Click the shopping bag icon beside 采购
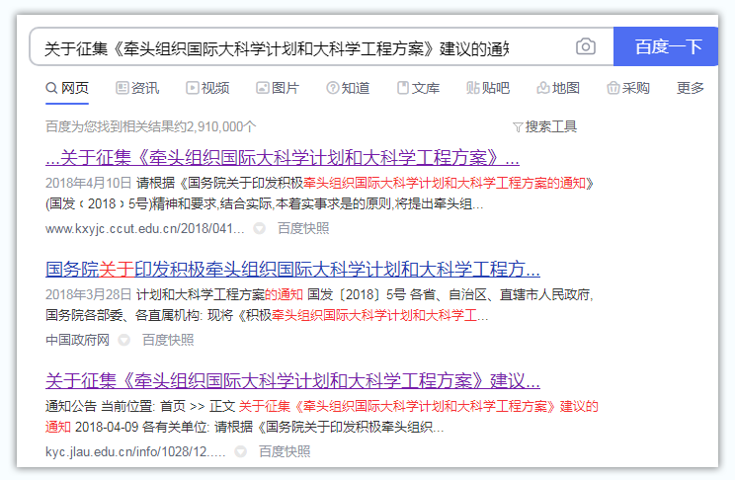Viewport: 735px width, 480px height. (612, 88)
